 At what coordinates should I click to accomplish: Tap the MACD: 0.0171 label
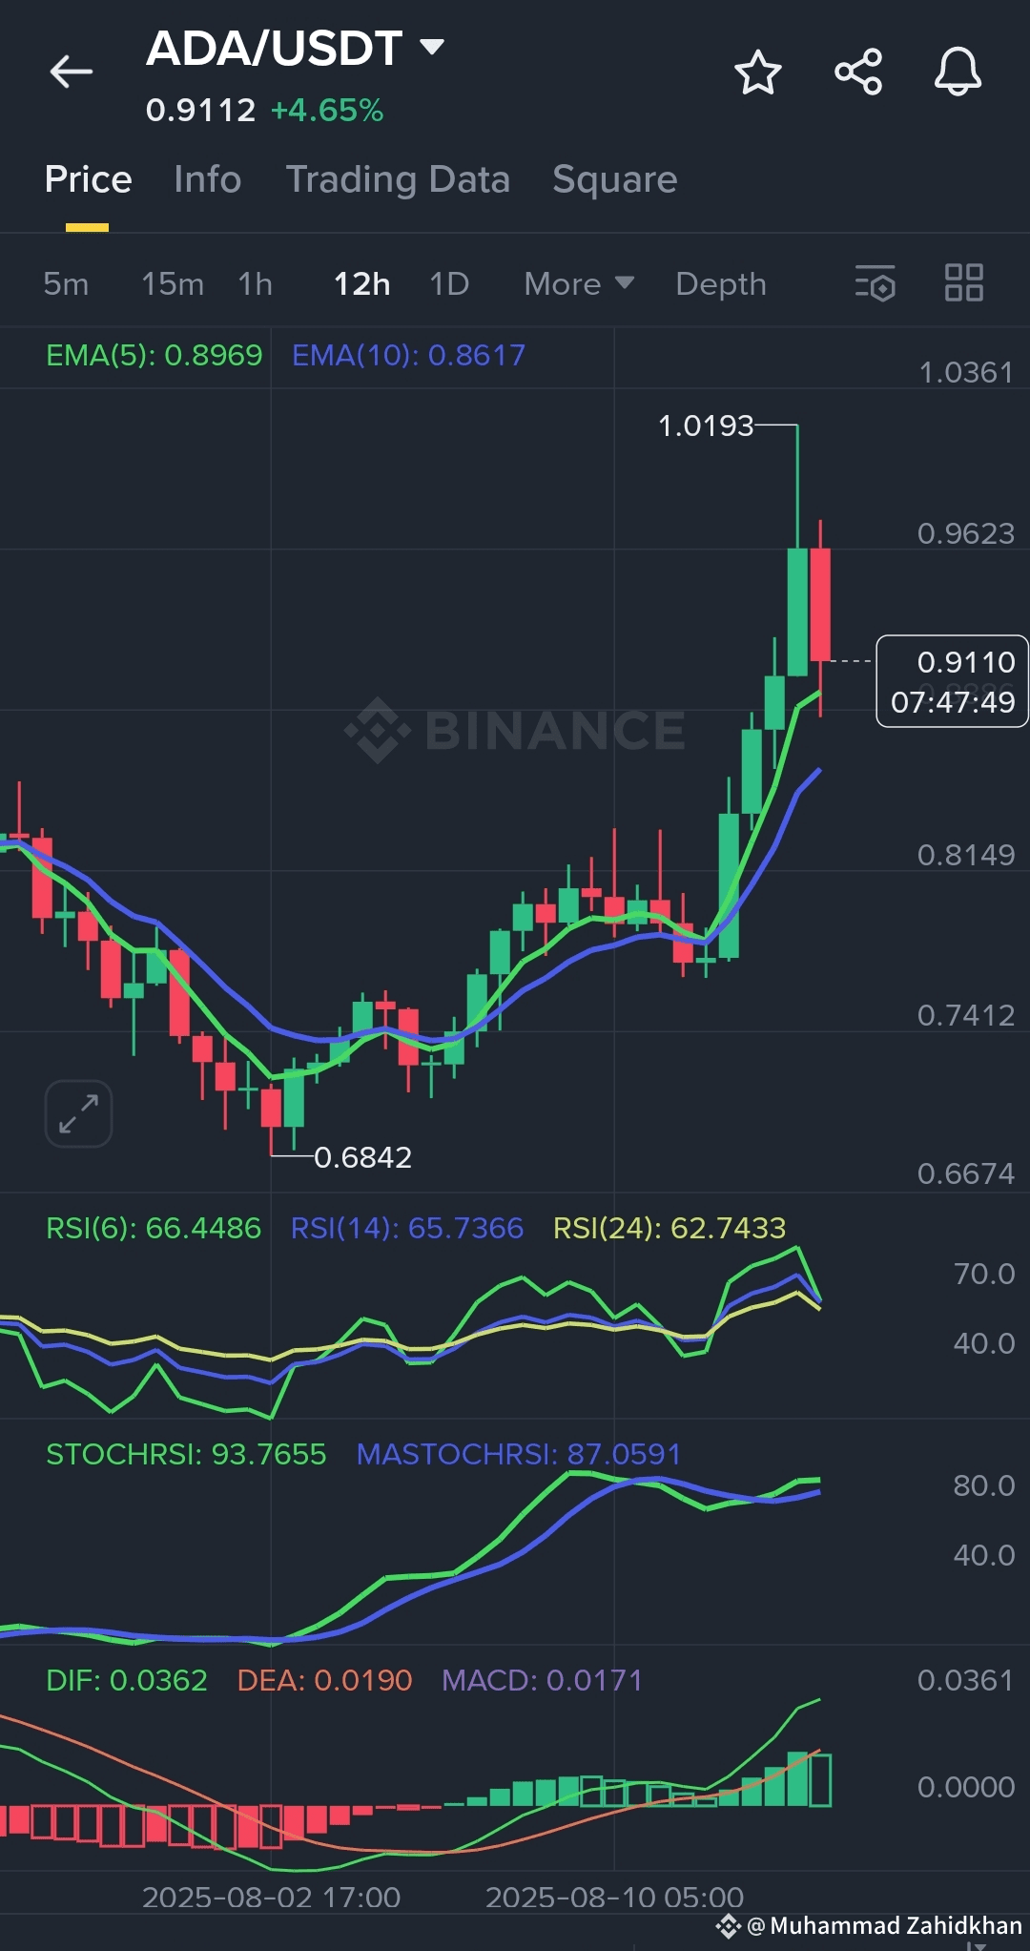542,1680
